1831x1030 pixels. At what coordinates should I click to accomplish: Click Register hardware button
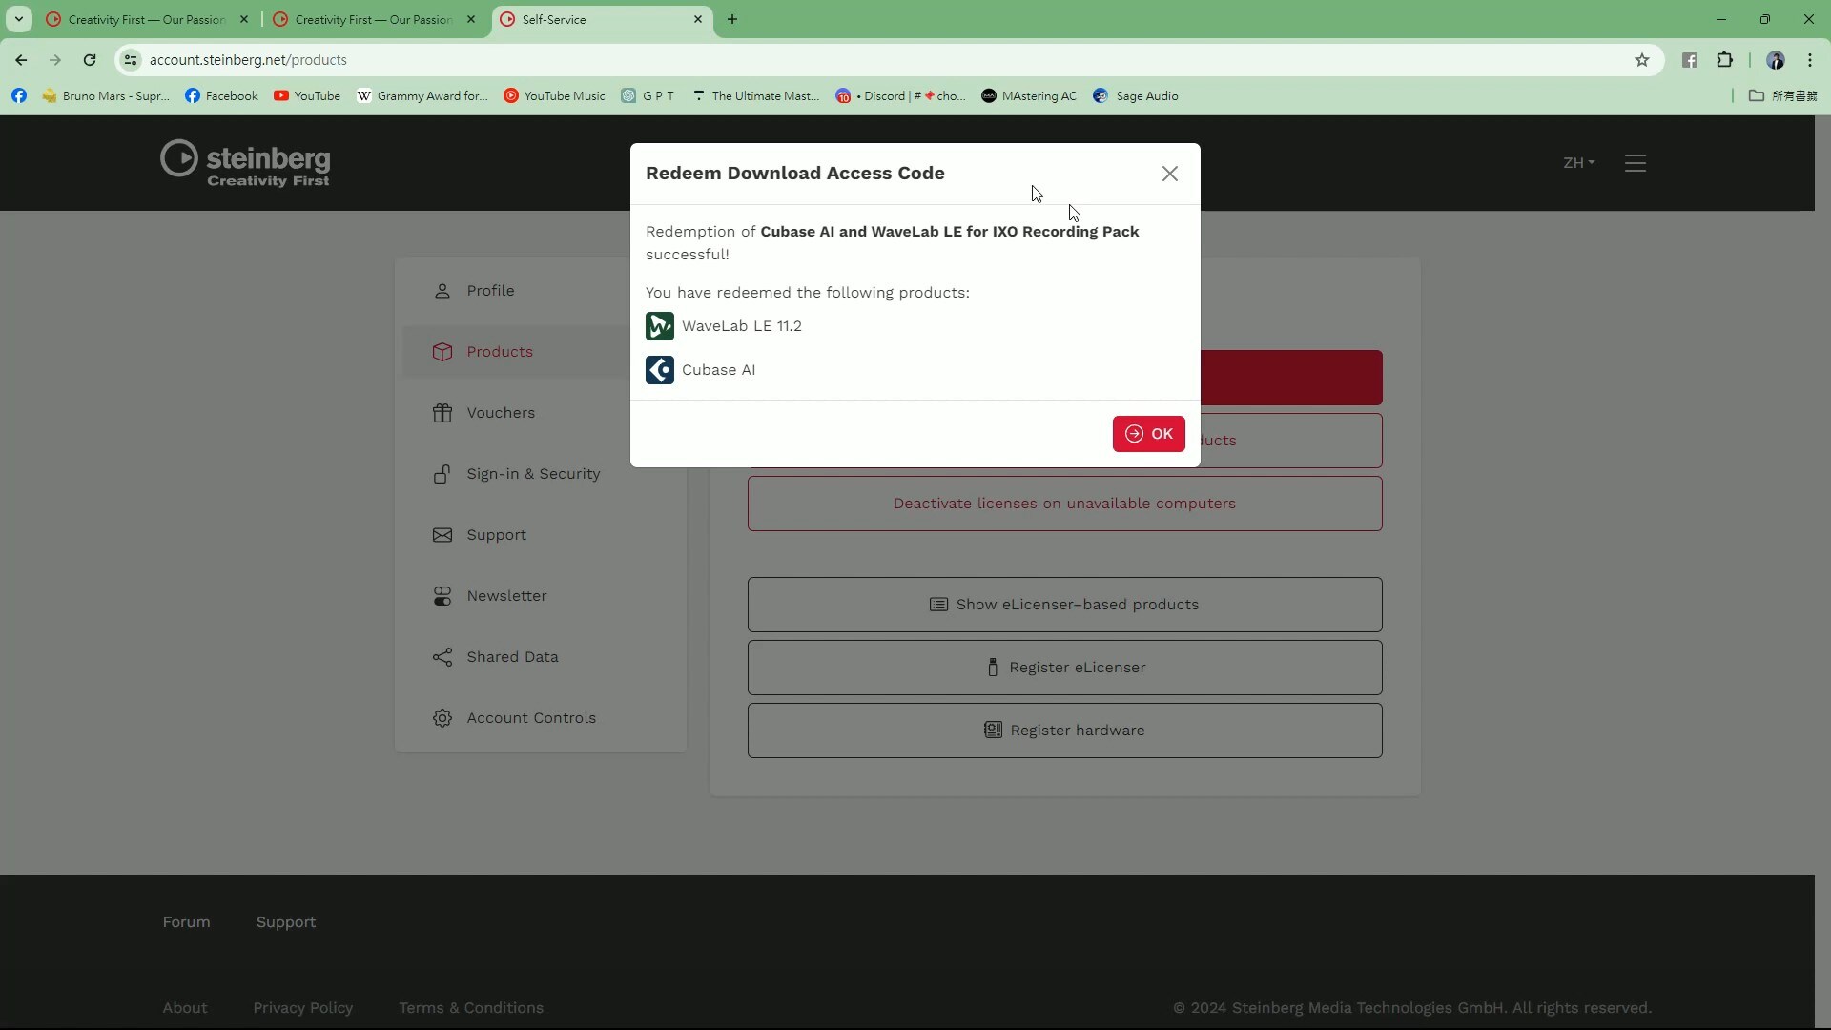(1064, 731)
